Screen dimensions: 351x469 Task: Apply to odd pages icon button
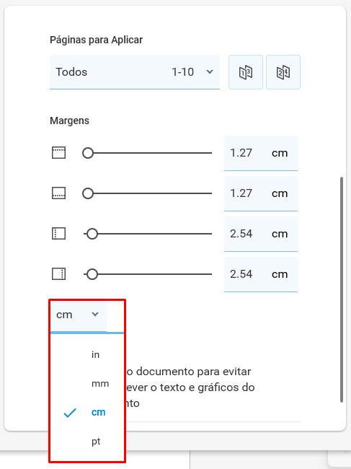(246, 72)
